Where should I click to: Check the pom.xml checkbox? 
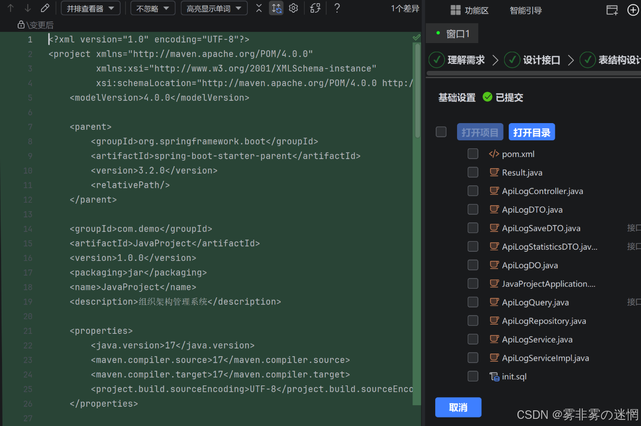click(473, 153)
